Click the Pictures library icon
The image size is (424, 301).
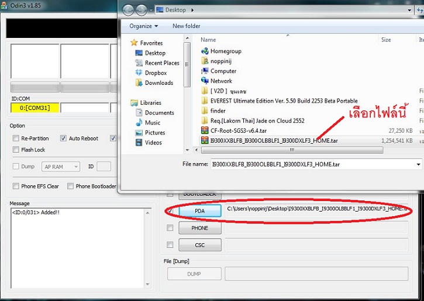point(139,133)
